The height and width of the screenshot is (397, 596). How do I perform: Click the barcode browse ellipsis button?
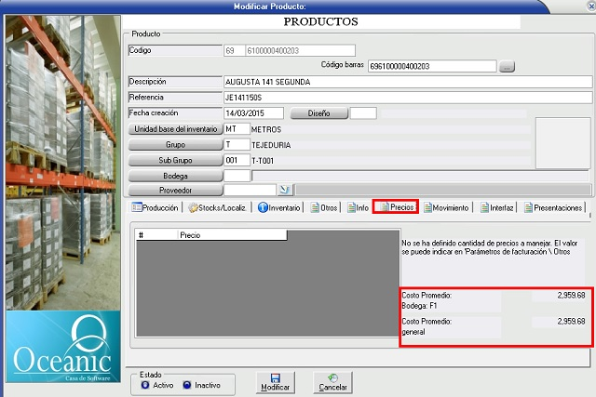pos(507,66)
